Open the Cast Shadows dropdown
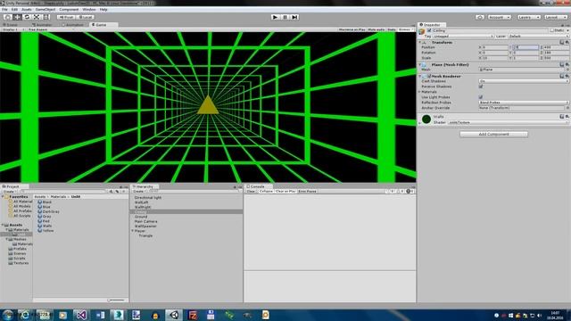 (524, 81)
